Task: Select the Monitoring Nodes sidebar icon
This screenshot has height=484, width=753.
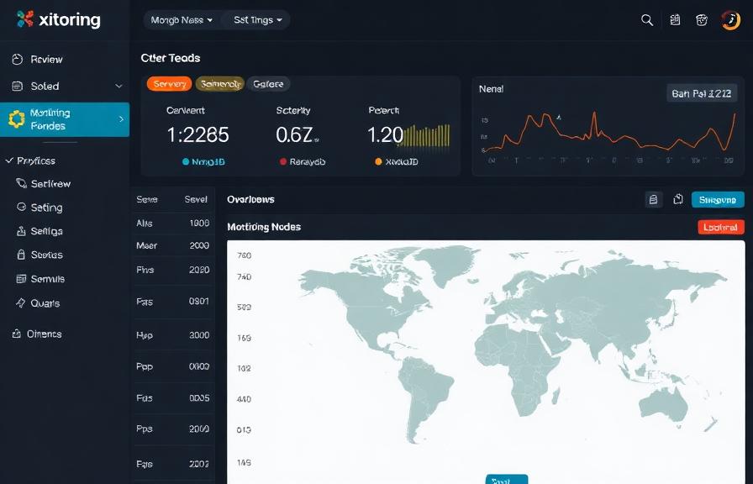Action: [18, 118]
